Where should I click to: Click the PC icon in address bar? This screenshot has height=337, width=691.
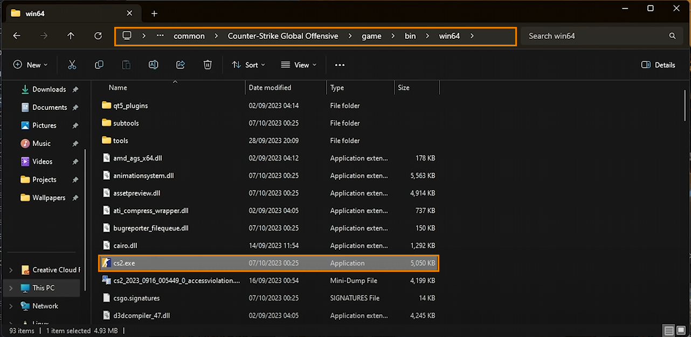[x=127, y=36]
